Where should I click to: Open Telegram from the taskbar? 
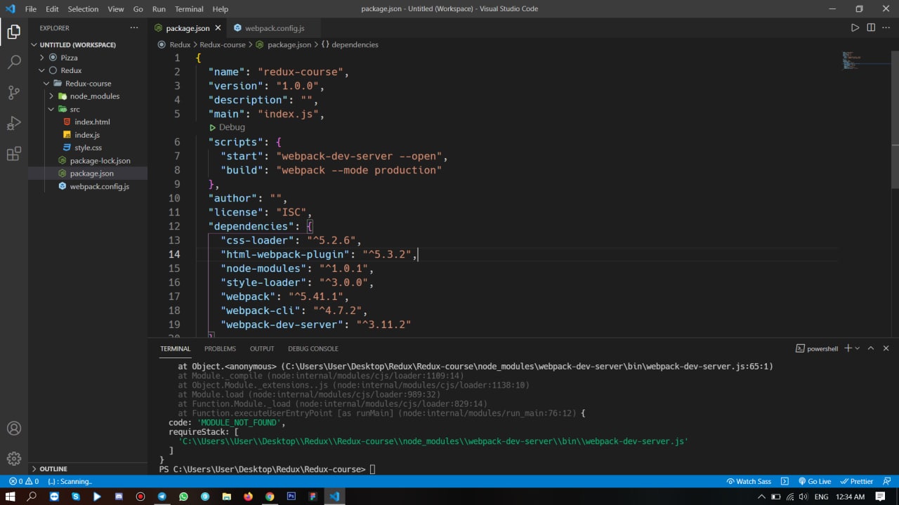[162, 497]
